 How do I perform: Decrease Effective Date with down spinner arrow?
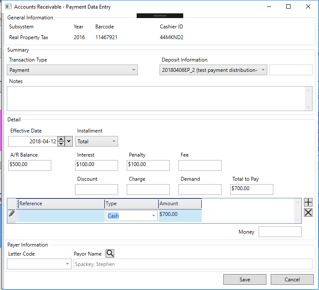click(x=61, y=144)
